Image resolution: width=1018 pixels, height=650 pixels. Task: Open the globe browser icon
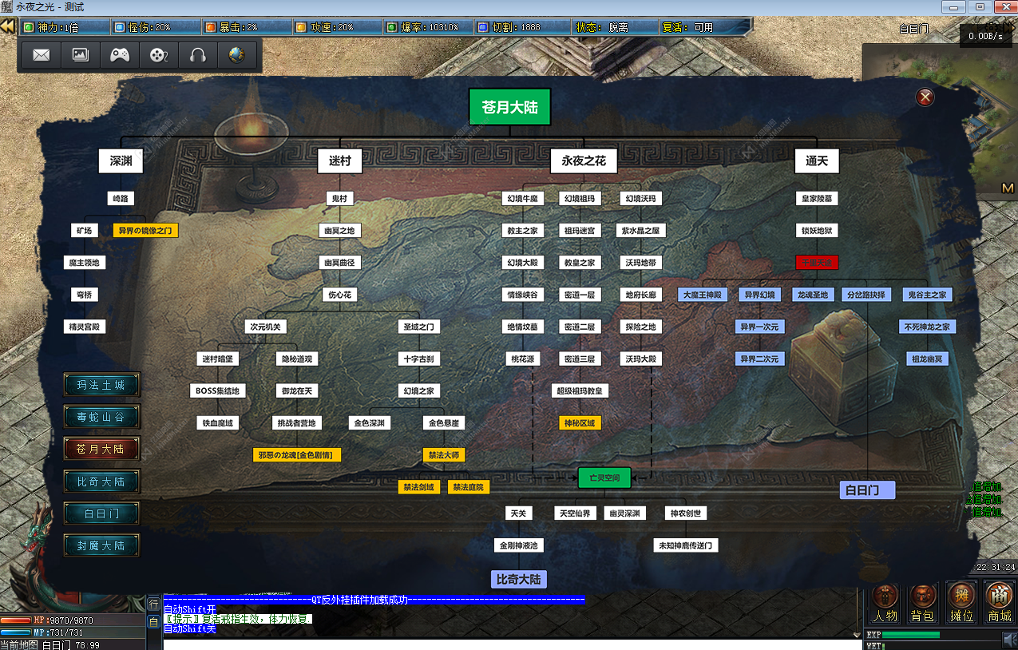(x=236, y=55)
